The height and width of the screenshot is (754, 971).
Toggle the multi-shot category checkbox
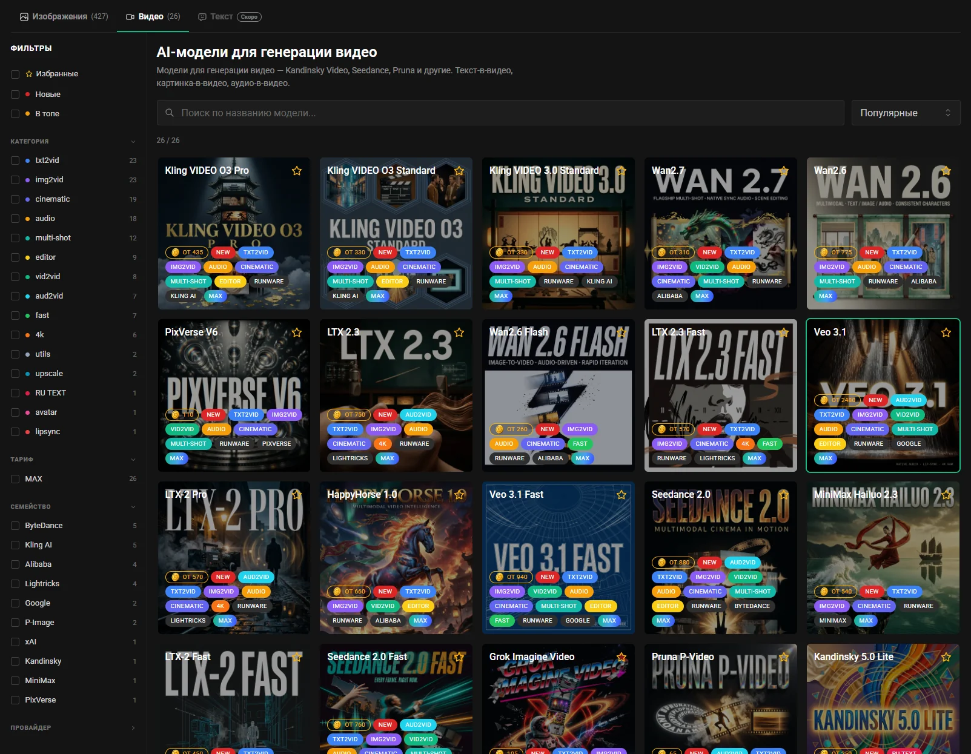click(15, 238)
